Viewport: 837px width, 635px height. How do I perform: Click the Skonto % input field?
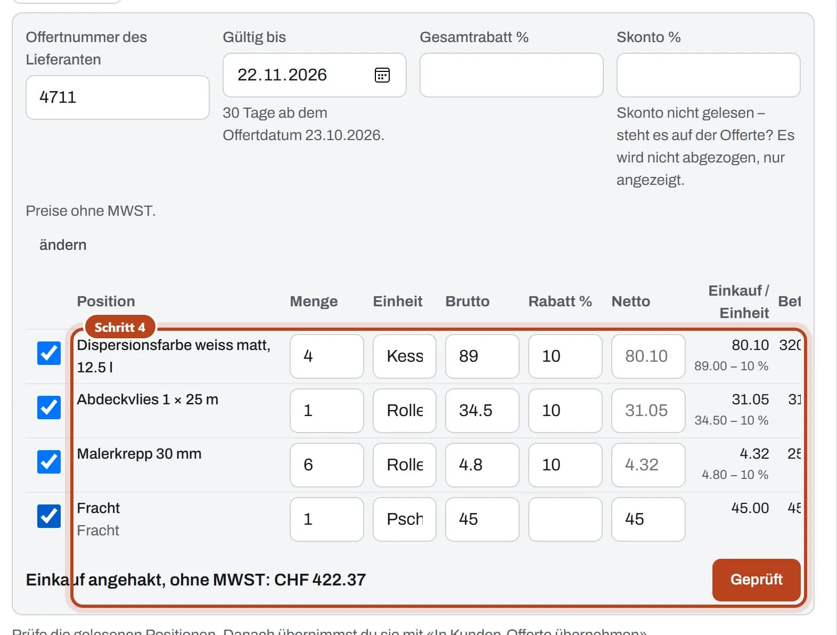(709, 75)
